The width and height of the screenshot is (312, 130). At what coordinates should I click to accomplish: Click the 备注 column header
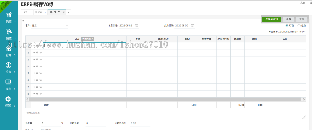tap(285, 39)
